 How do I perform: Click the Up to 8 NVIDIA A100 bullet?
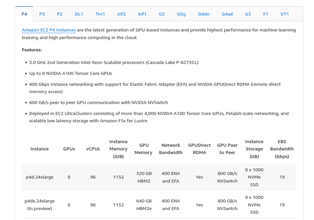(71, 74)
